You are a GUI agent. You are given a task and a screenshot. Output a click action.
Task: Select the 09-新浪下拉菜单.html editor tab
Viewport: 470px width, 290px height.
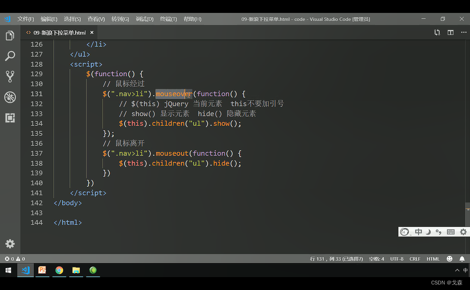click(x=59, y=33)
